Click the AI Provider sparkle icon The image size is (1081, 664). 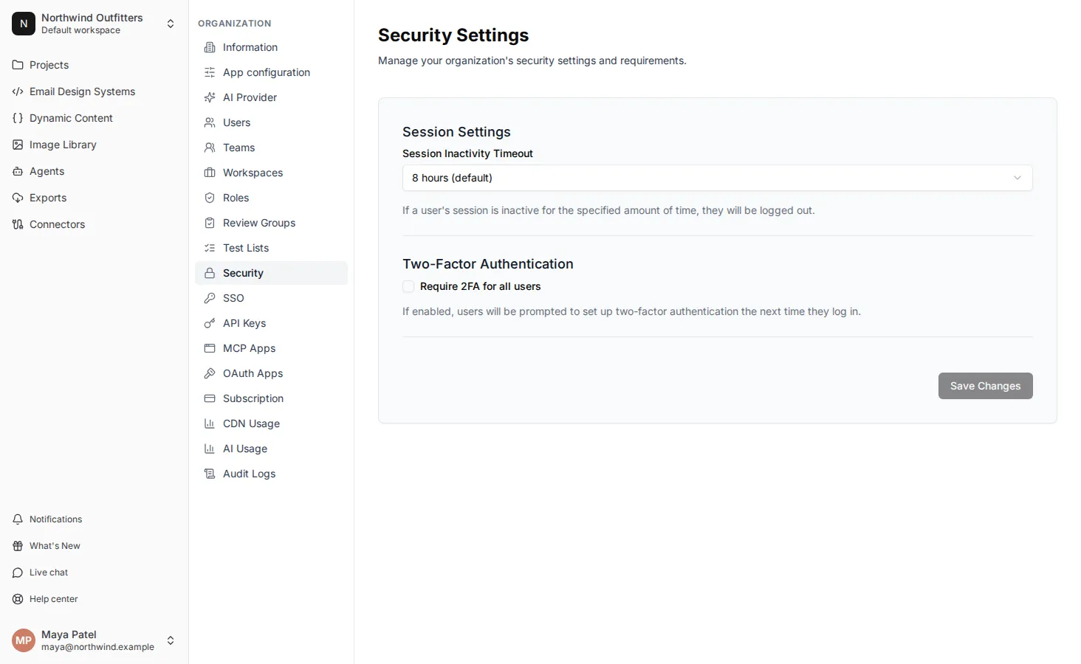[x=210, y=97]
